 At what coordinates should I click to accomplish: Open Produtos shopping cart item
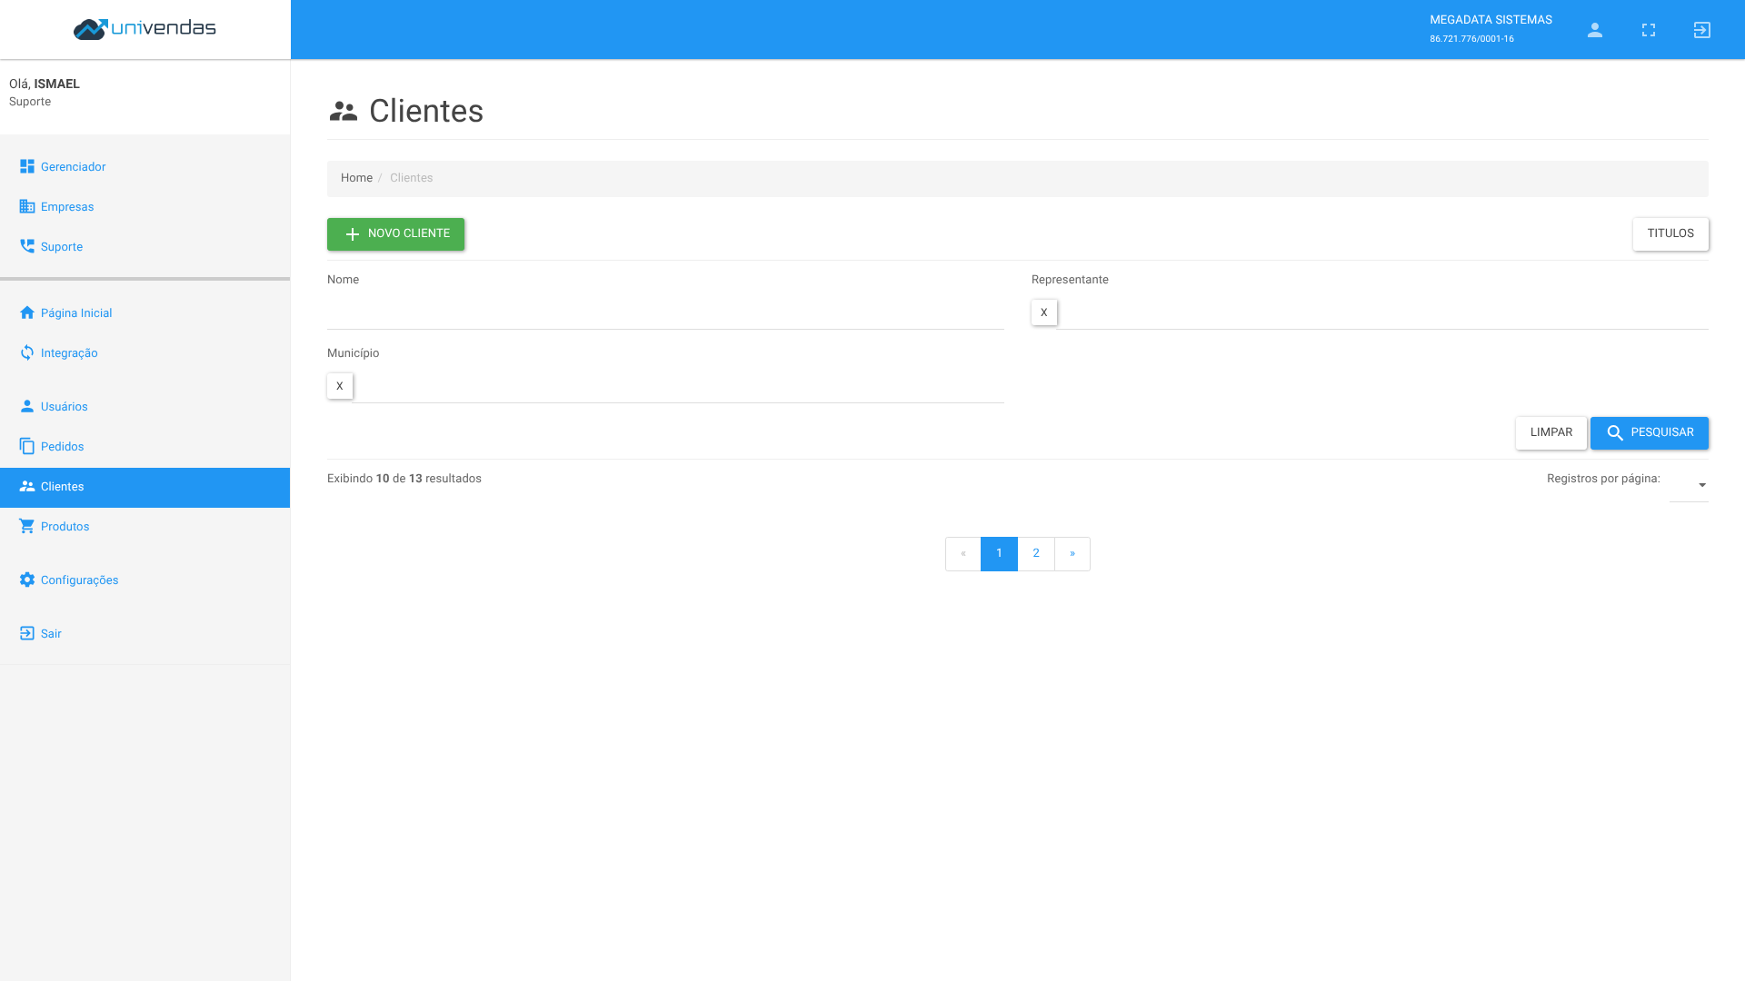pyautogui.click(x=64, y=527)
